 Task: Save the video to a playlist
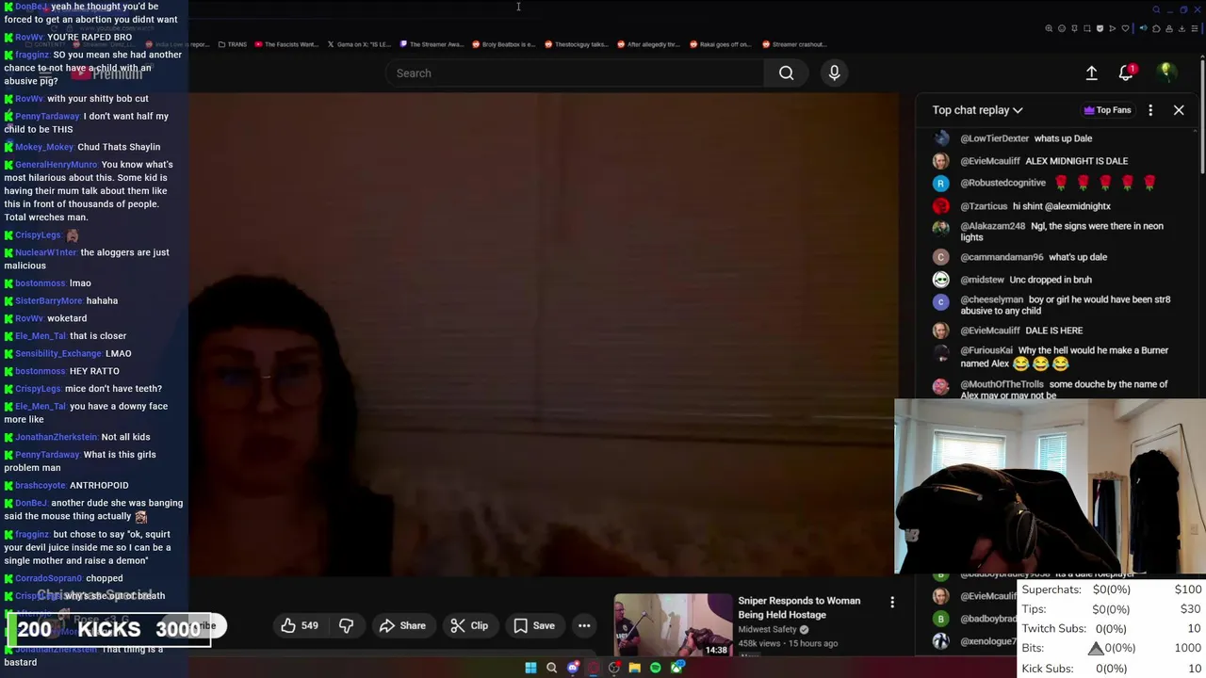(x=534, y=625)
